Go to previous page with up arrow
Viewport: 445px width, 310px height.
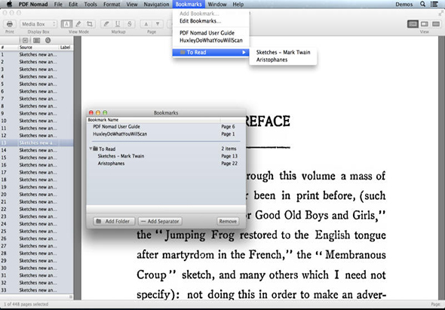click(146, 24)
